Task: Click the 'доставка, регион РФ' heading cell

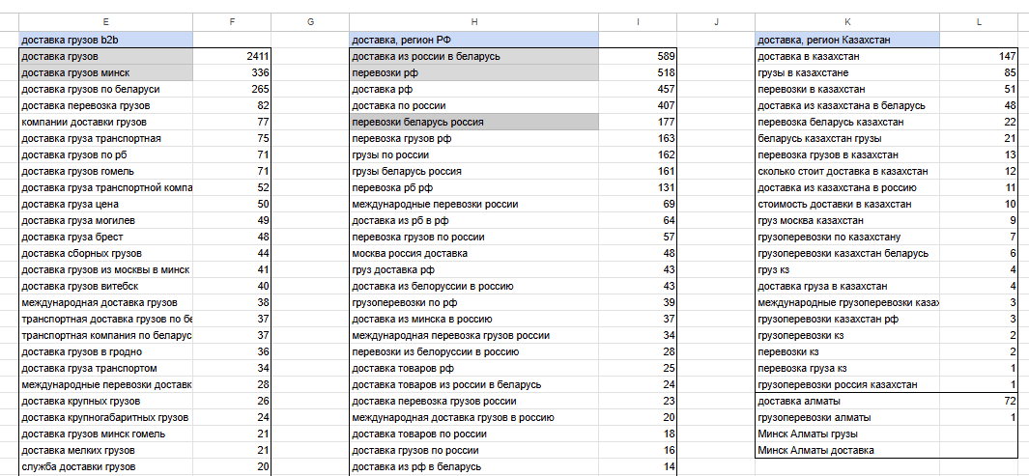Action: (x=474, y=40)
